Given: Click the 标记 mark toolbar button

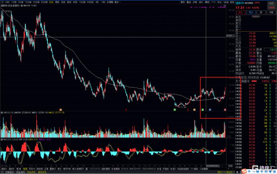Looking at the screenshot, I should pos(219,2).
